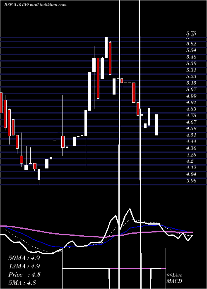
Task: Click the long red candlestick beside the peak
Action: (x=110, y=58)
